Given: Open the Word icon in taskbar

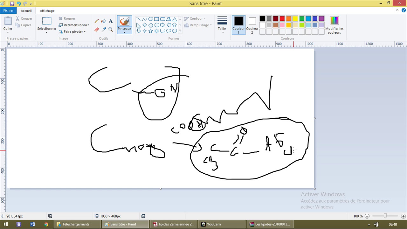Looking at the screenshot, I should click(32, 224).
